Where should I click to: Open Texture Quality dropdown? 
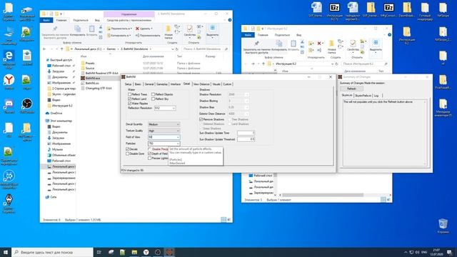pos(164,131)
